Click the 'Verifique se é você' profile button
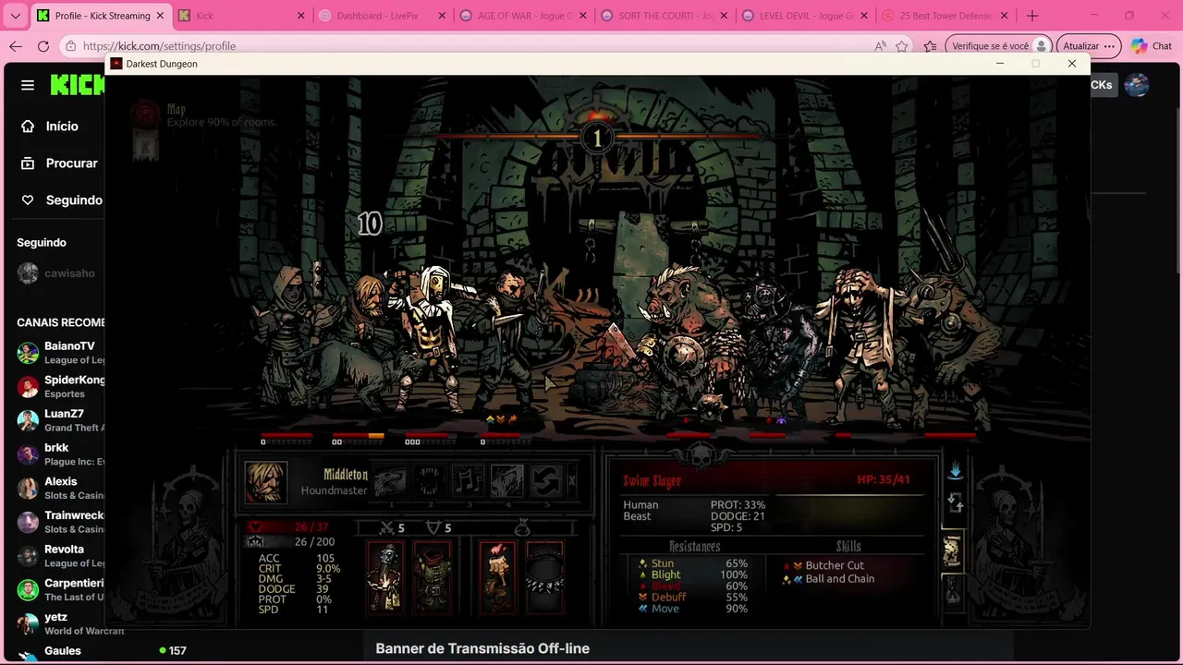Viewport: 1183px width, 665px height. 999,46
